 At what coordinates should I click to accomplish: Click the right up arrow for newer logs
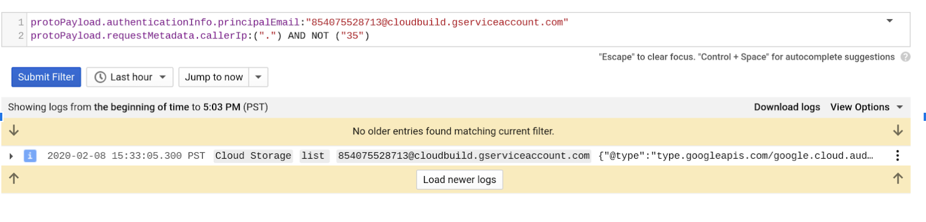(898, 178)
